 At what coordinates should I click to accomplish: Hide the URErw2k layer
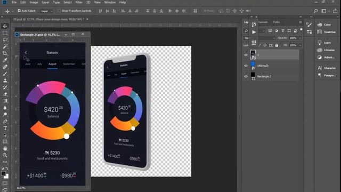coord(246,66)
